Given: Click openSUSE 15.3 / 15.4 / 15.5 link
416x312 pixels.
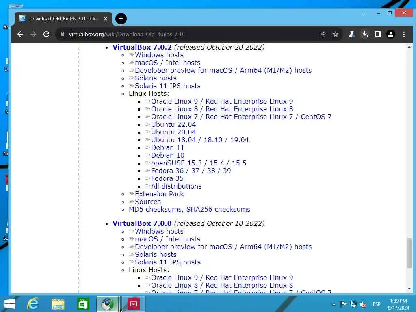Looking at the screenshot, I should coord(199,163).
